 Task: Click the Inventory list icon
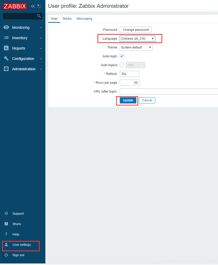(x=6, y=38)
